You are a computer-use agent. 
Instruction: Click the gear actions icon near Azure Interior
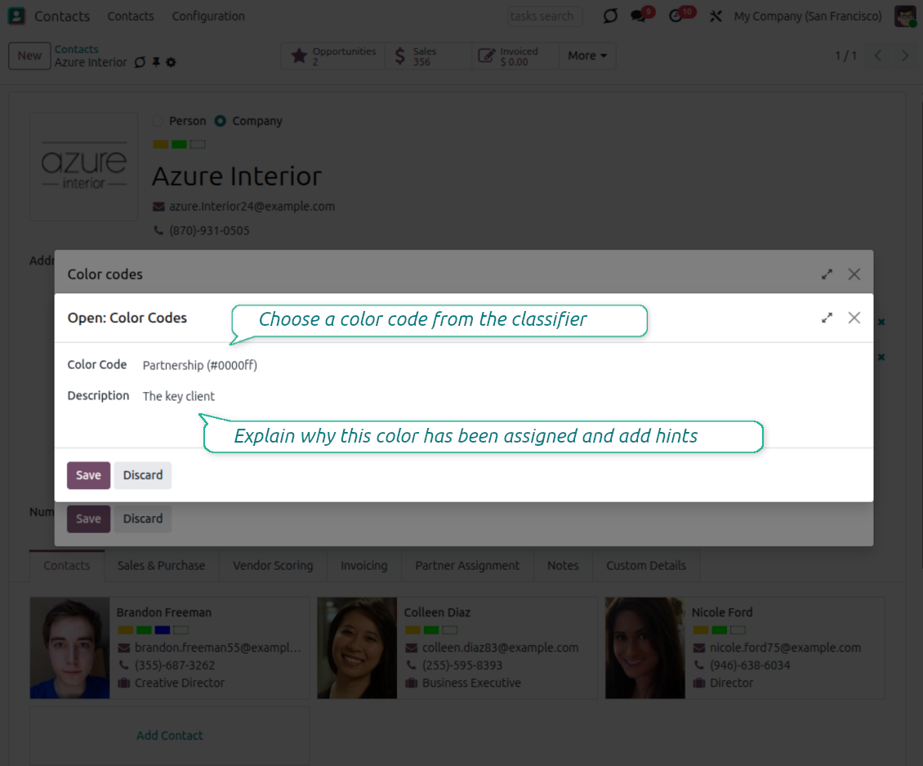[x=171, y=63]
